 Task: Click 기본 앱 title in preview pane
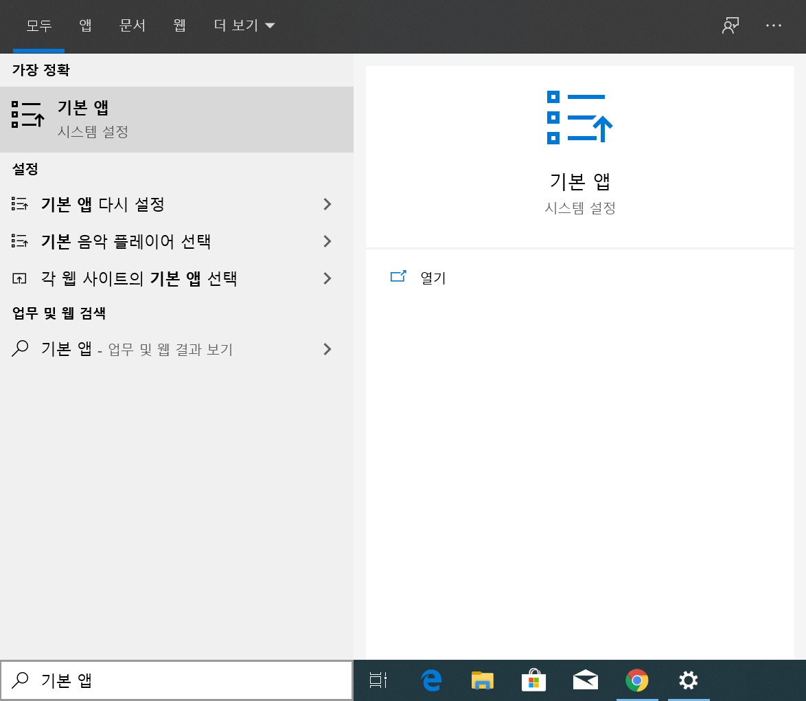(x=580, y=181)
